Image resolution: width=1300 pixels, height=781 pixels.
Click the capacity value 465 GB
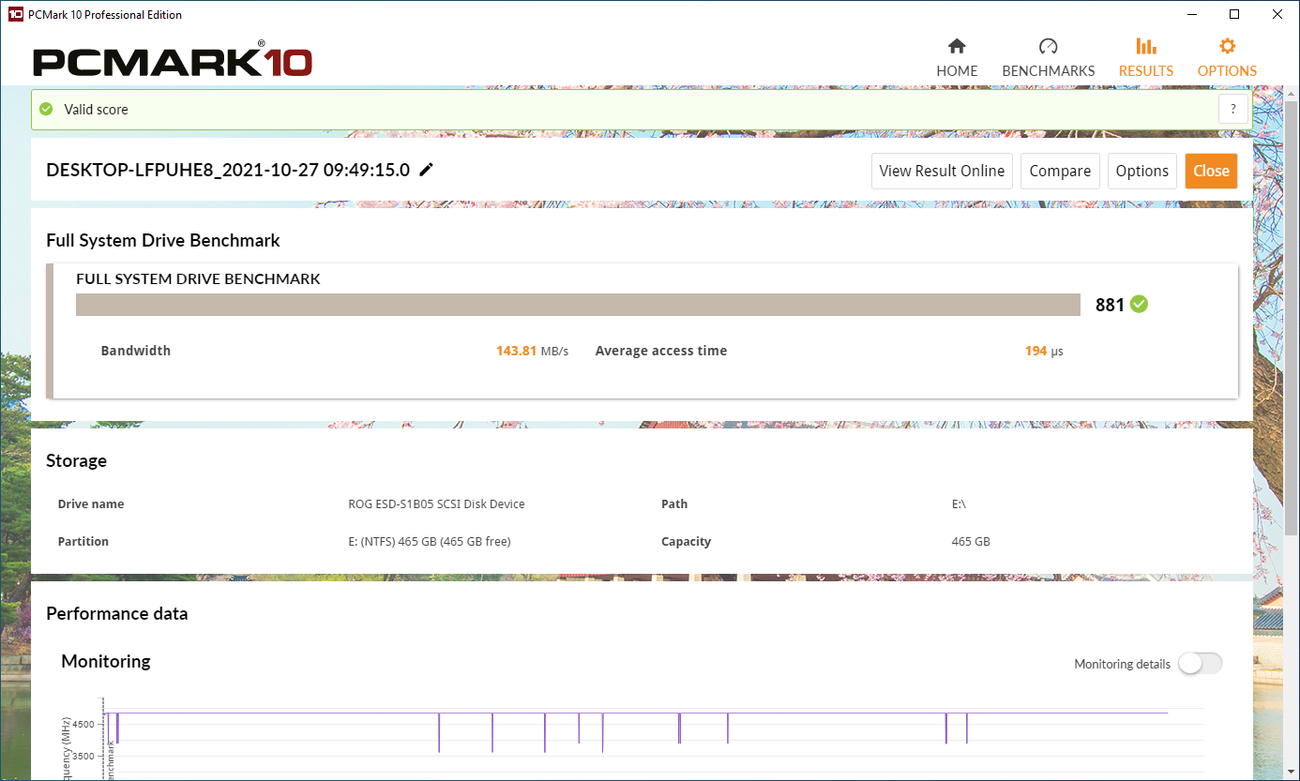click(971, 541)
